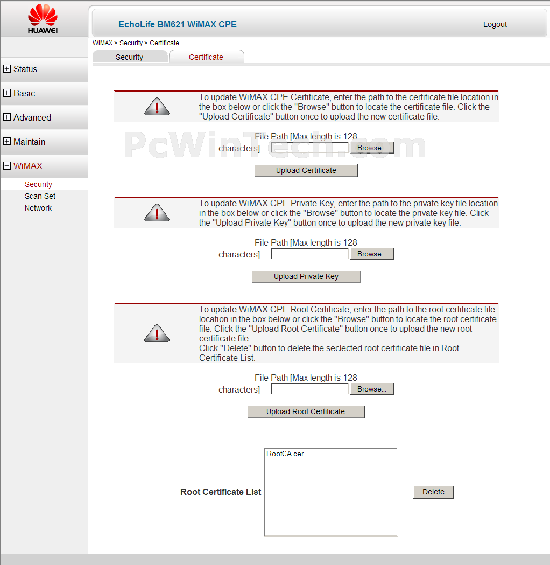Click the warning icon beside CPE Certificate instructions
The height and width of the screenshot is (565, 550).
click(x=157, y=107)
